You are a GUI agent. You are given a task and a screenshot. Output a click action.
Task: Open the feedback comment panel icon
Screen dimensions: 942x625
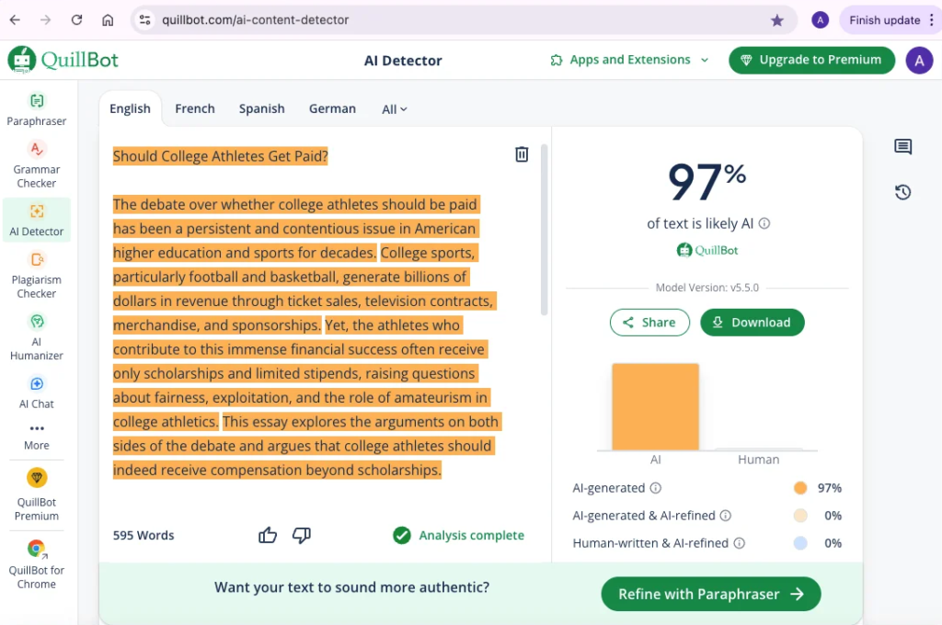tap(903, 146)
